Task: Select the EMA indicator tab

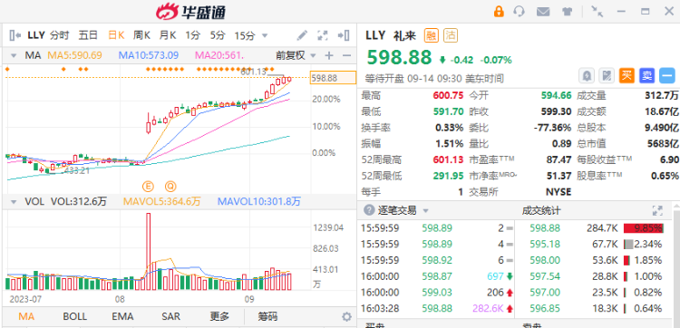Action: pyautogui.click(x=122, y=316)
